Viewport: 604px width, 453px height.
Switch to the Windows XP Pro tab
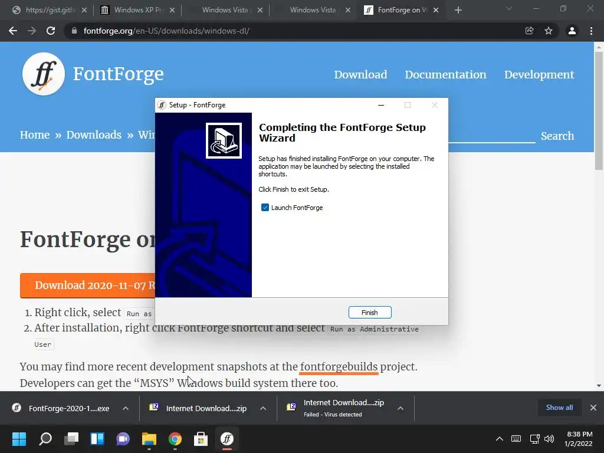[x=137, y=10]
